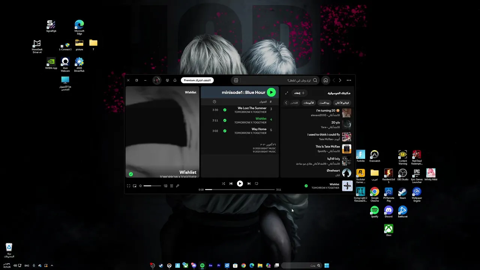Toggle saved checkmark in now playing bar
Screen dimensions: 480x270
(306, 186)
